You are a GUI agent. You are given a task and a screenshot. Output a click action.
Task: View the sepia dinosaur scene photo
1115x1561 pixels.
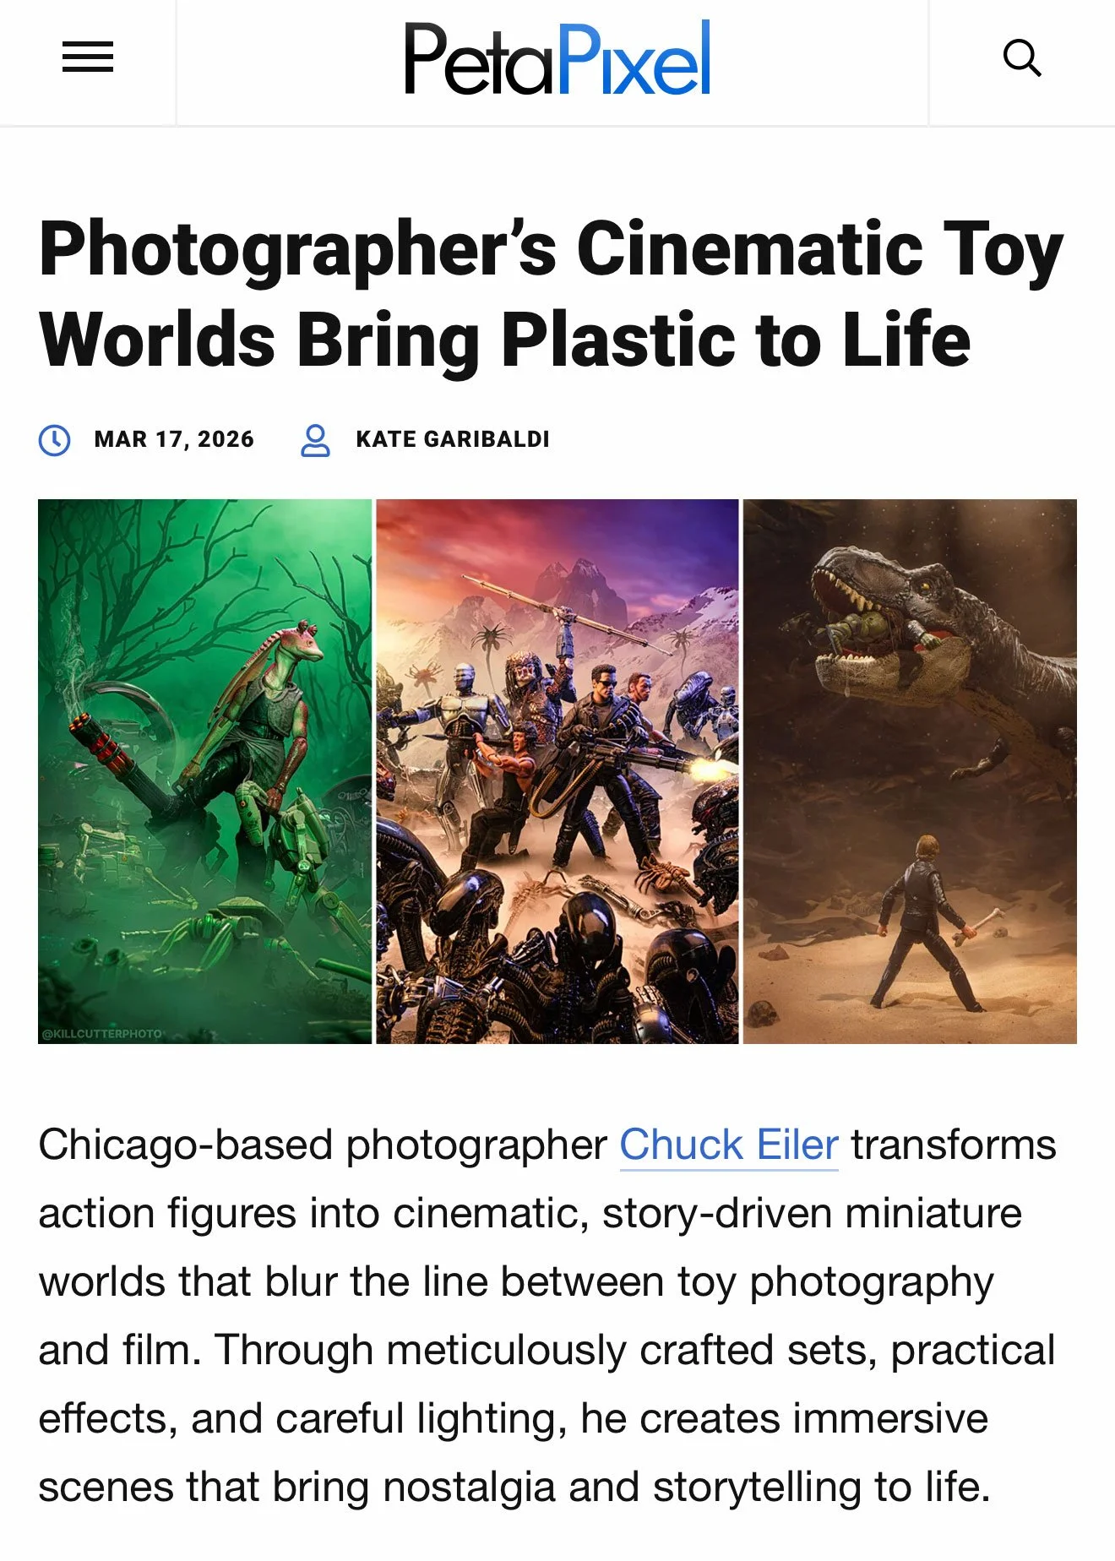point(910,771)
